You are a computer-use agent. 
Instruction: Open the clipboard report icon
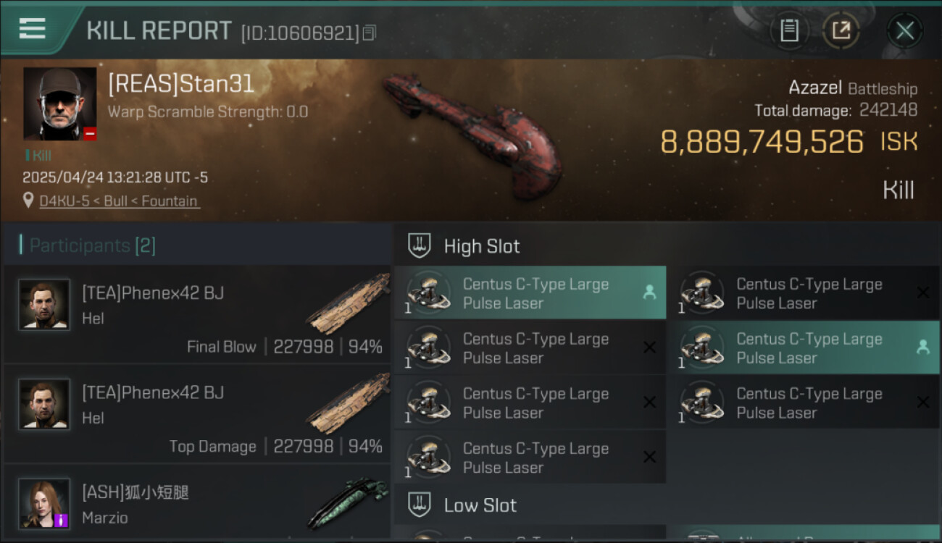[788, 30]
